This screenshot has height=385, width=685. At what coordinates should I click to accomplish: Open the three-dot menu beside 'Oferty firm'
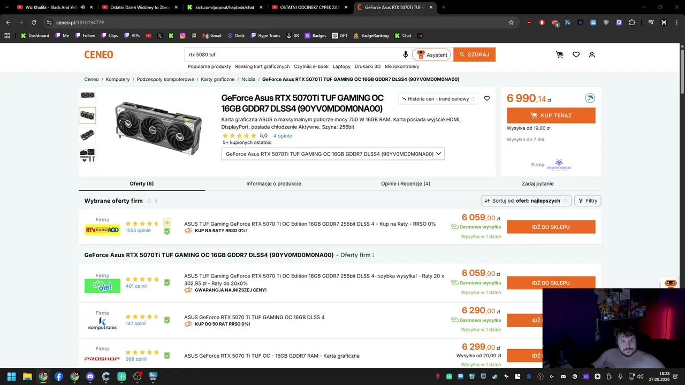[374, 255]
